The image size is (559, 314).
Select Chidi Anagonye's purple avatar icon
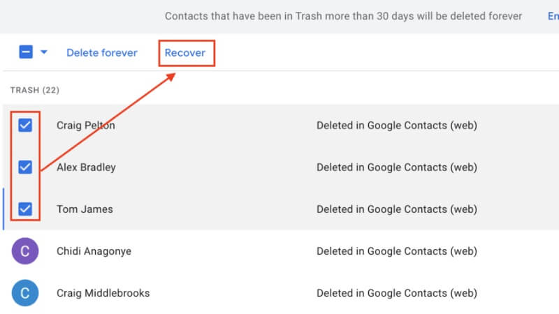(25, 251)
